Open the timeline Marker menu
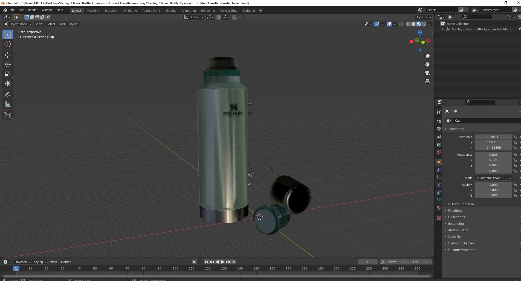The image size is (521, 281). pos(66,262)
